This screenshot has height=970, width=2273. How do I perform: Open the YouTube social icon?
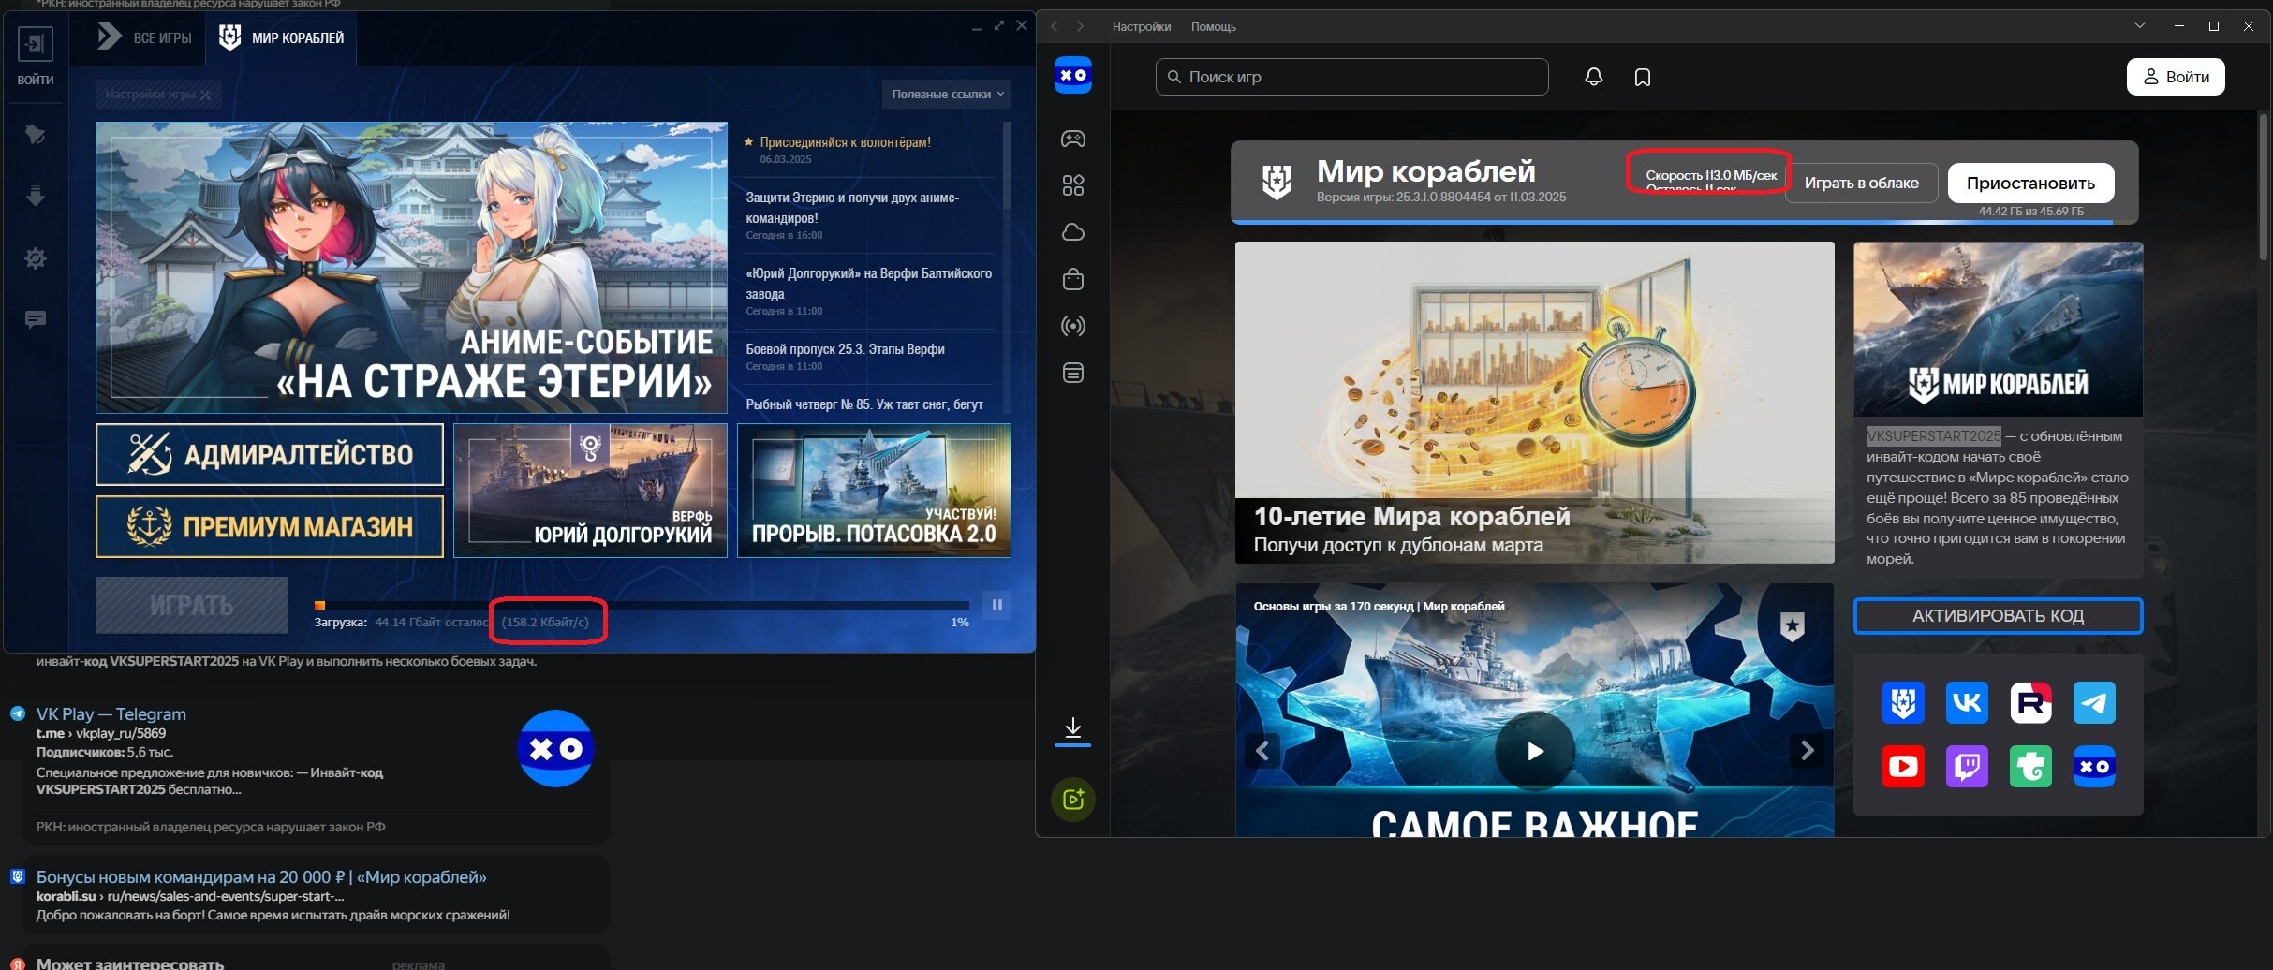coord(1903,766)
